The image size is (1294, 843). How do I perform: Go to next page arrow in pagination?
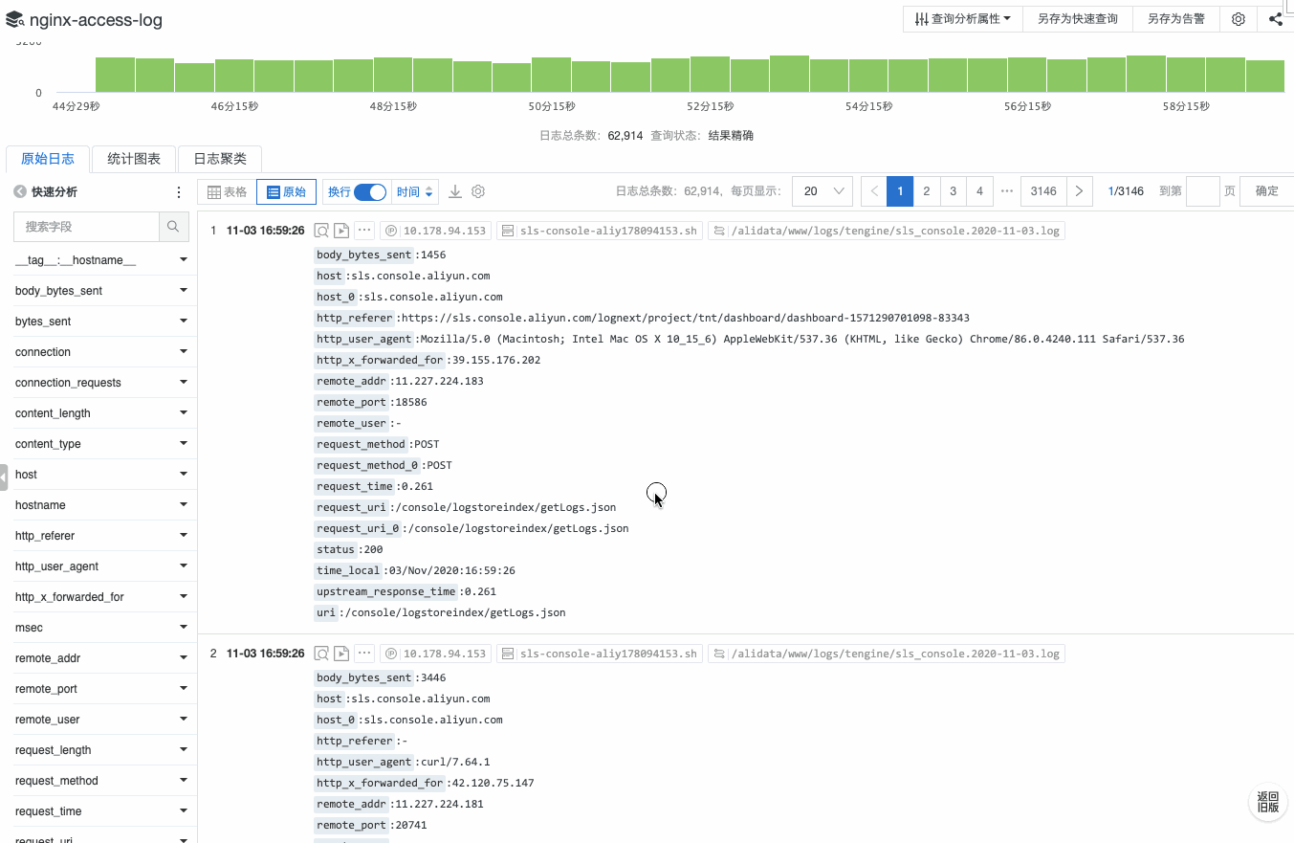click(x=1079, y=191)
